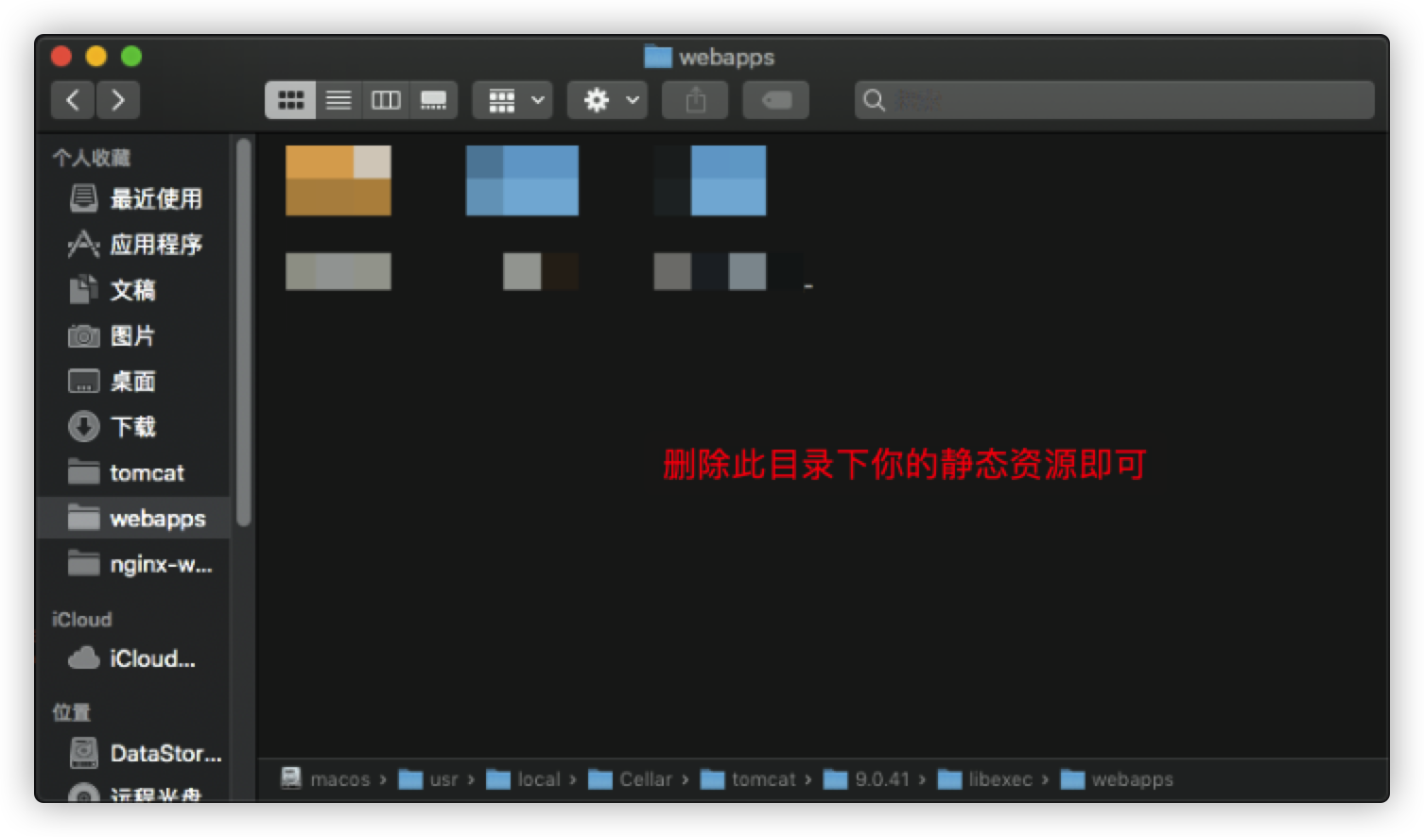
Task: Click the 个人收藏 sidebar section header
Action: (92, 158)
